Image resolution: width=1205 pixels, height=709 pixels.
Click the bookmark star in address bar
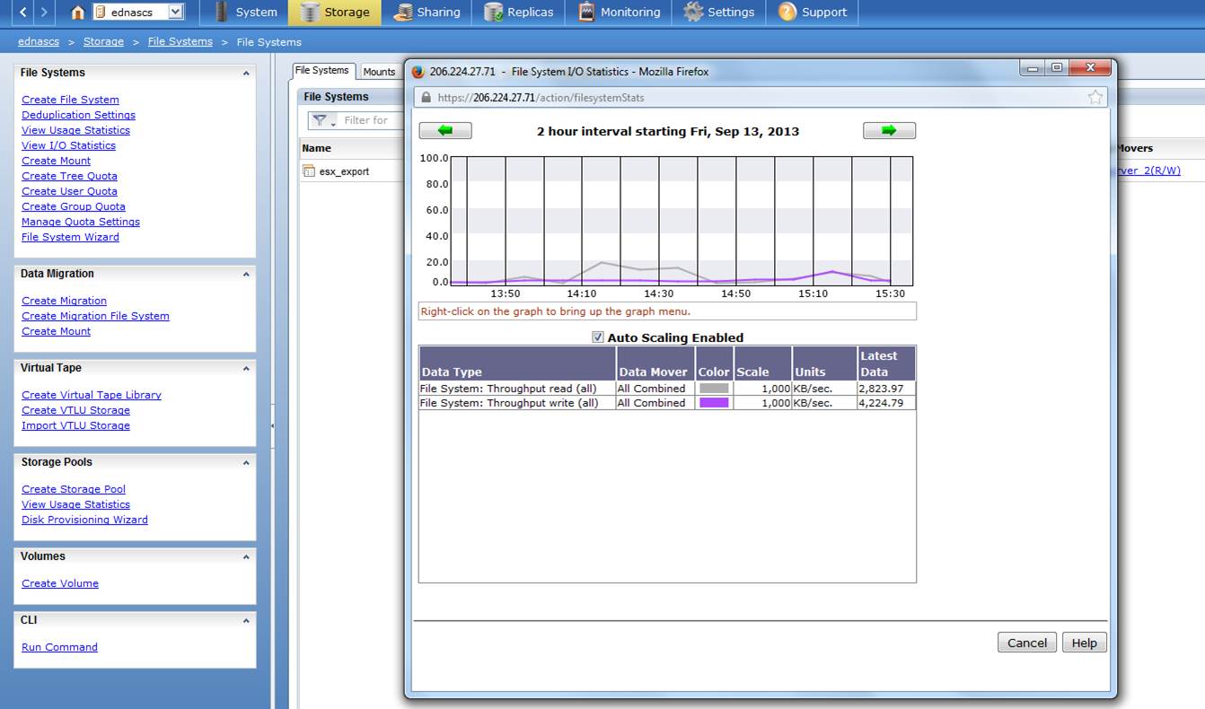pos(1095,98)
